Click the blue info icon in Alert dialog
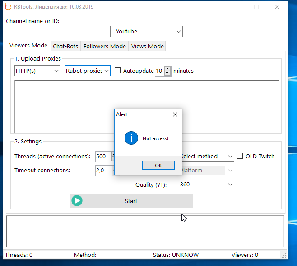Screen dimensions: 297x266 (131, 138)
